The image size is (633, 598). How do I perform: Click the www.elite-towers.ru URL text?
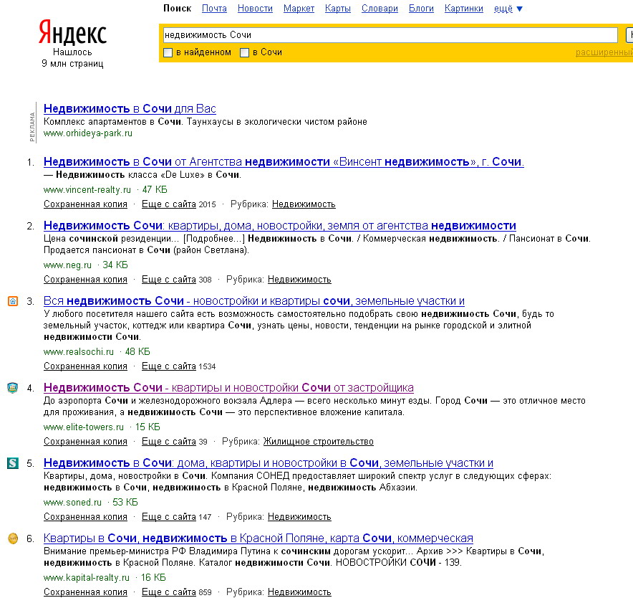click(x=84, y=427)
